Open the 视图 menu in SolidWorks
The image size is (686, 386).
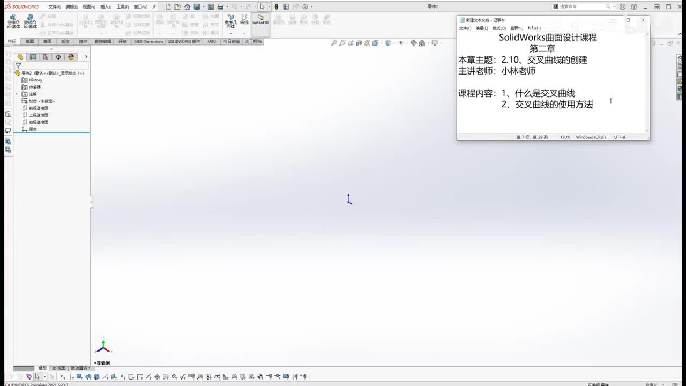pyautogui.click(x=89, y=6)
